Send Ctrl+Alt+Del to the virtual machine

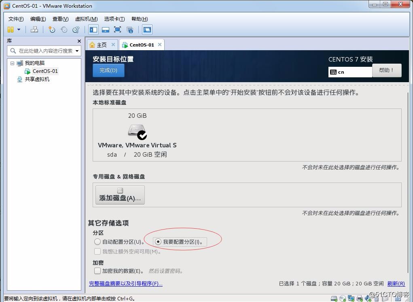tap(34, 30)
